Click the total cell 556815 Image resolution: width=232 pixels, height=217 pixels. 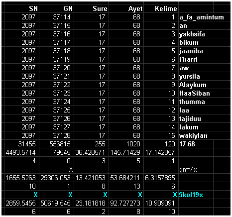pyautogui.click(x=56, y=144)
